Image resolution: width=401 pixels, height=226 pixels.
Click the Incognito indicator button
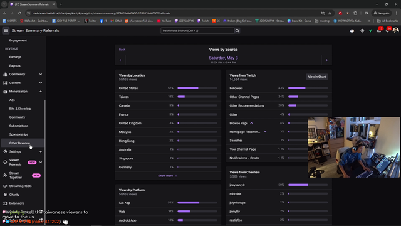click(382, 13)
